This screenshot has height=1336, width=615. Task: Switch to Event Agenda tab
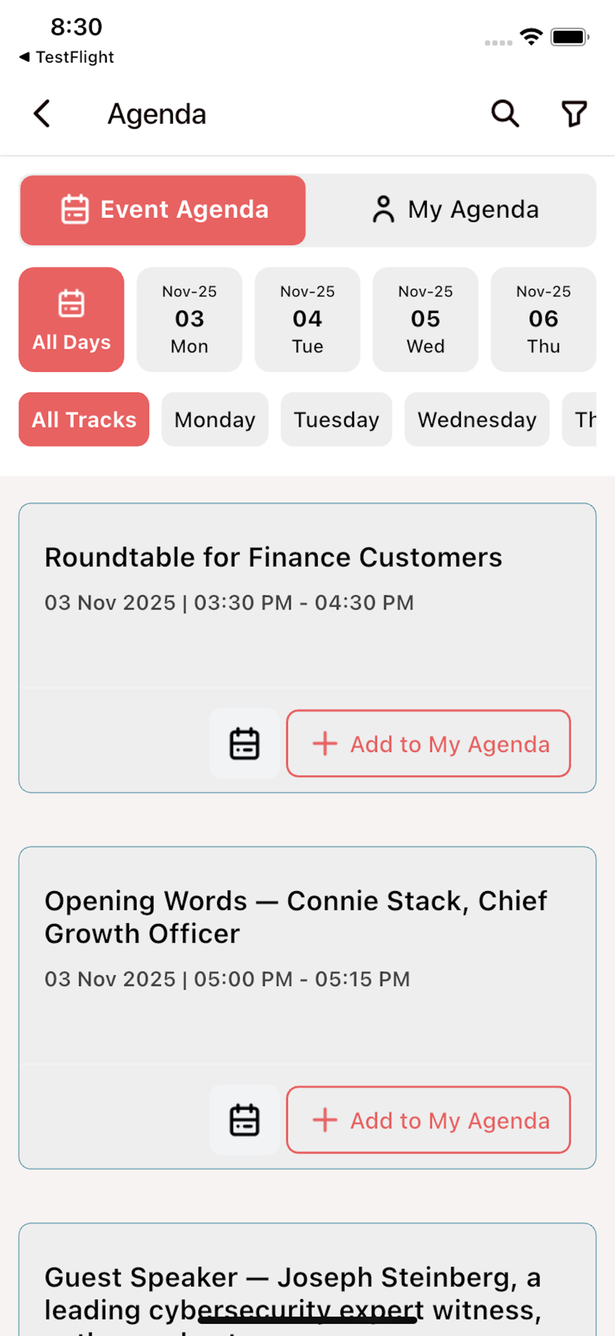163,210
